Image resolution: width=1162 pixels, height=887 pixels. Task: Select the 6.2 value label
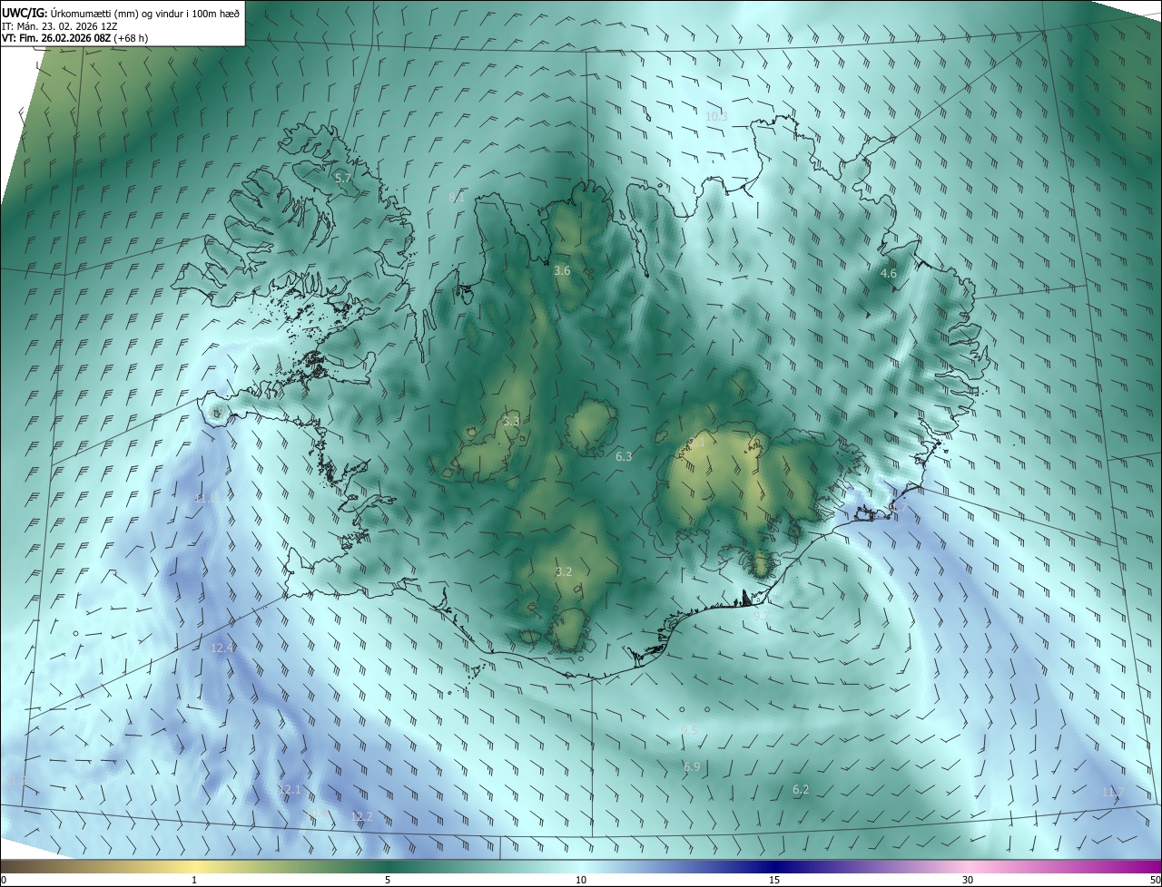pos(801,790)
